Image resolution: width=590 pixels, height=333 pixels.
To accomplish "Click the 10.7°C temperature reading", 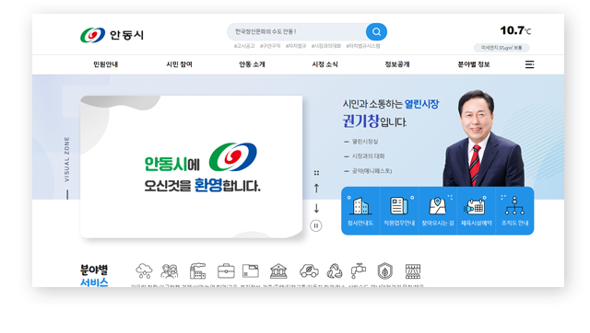I will (515, 30).
